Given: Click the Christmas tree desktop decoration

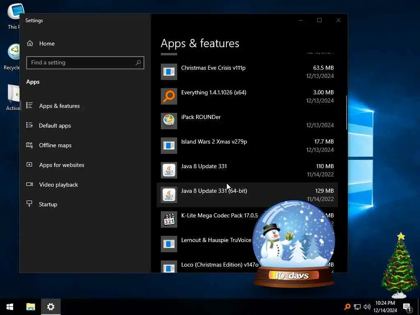Looking at the screenshot, I should 399,265.
